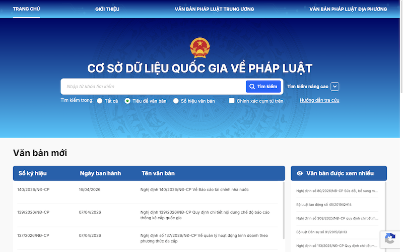Open Bộ luật Dân sự số 91/2015/QH13
Image resolution: width=403 pixels, height=252 pixels.
pos(322,232)
